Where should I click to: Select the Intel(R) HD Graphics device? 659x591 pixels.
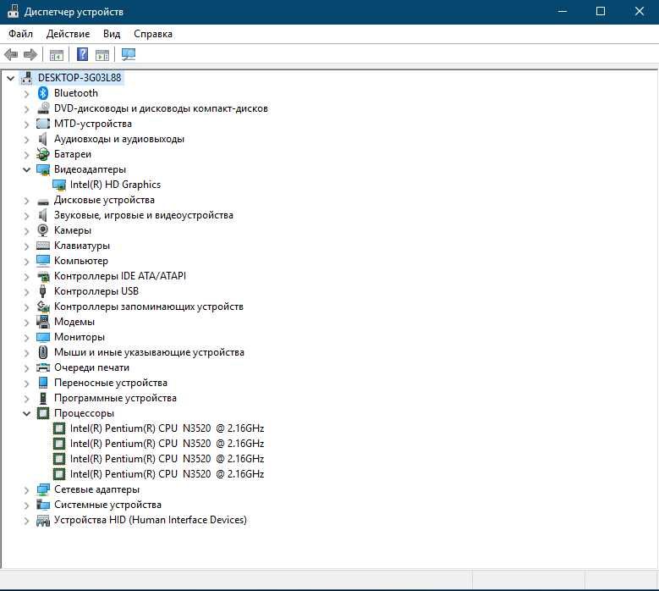click(x=115, y=185)
